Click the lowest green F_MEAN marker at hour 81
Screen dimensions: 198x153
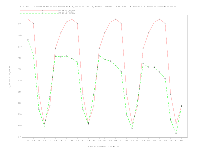[x=176, y=133]
